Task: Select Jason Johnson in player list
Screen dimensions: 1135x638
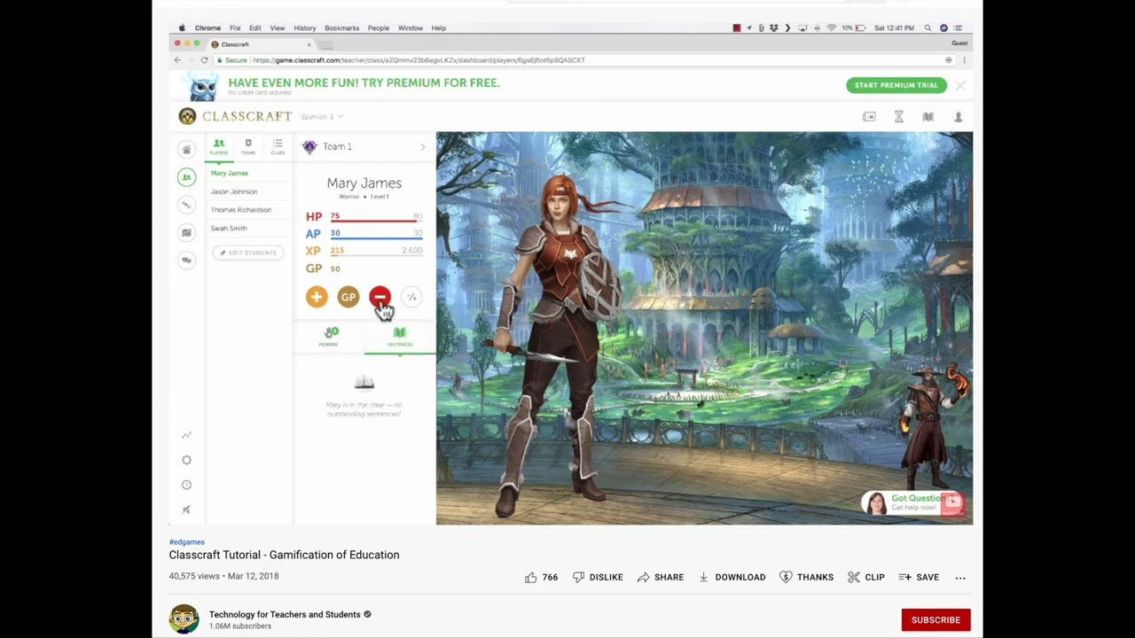Action: click(x=234, y=191)
